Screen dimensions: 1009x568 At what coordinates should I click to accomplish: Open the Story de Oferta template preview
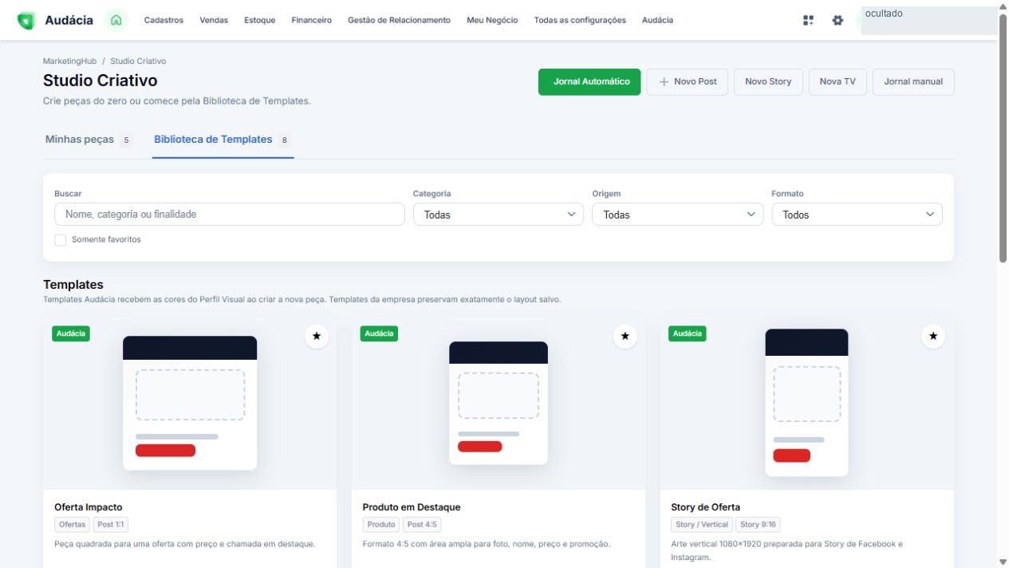(x=806, y=403)
